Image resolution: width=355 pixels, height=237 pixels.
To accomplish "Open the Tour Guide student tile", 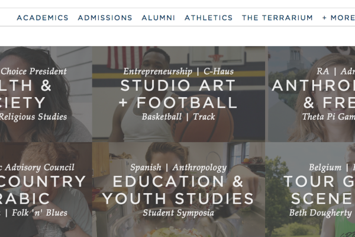I will tap(310, 190).
